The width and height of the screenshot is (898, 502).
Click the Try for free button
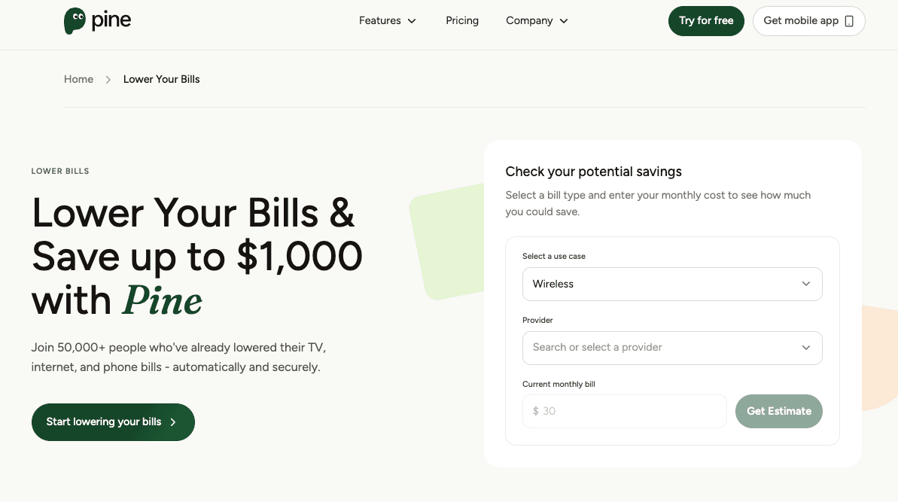(706, 20)
